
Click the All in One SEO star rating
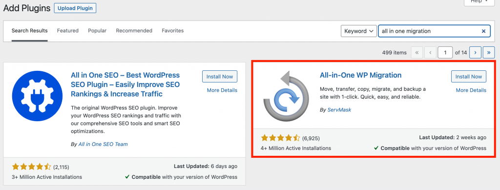(x=32, y=167)
